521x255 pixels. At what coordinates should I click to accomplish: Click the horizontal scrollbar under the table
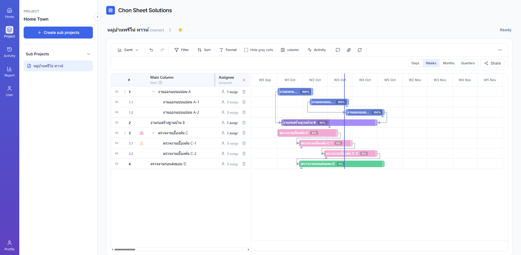[x=125, y=250]
